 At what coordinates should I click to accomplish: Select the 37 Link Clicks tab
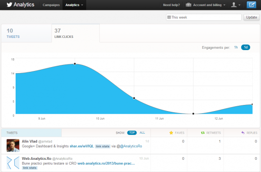click(x=76, y=33)
